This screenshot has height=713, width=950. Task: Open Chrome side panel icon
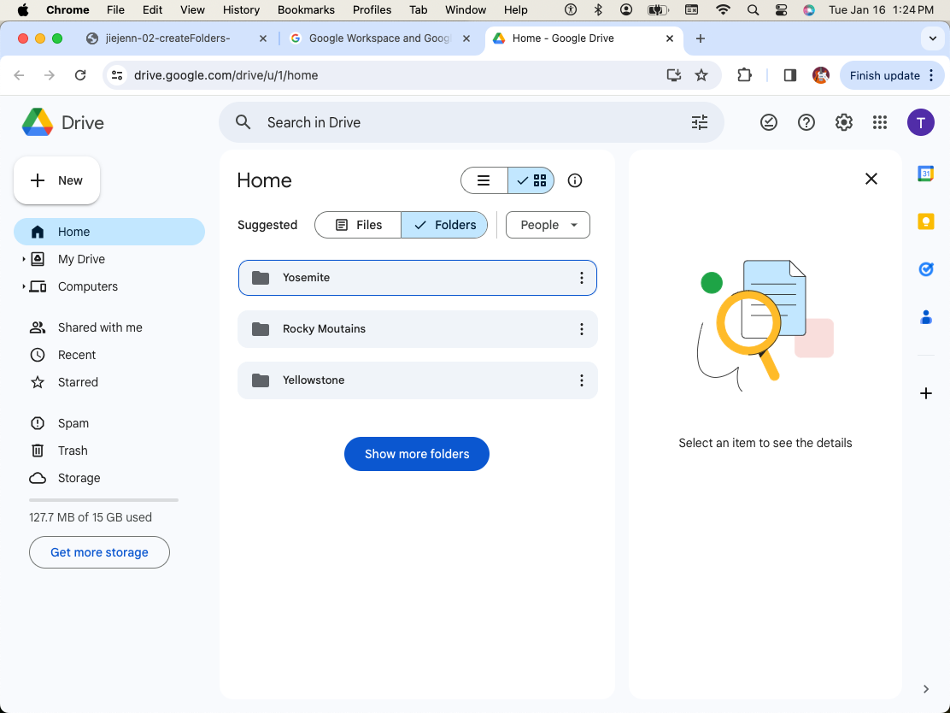[789, 75]
